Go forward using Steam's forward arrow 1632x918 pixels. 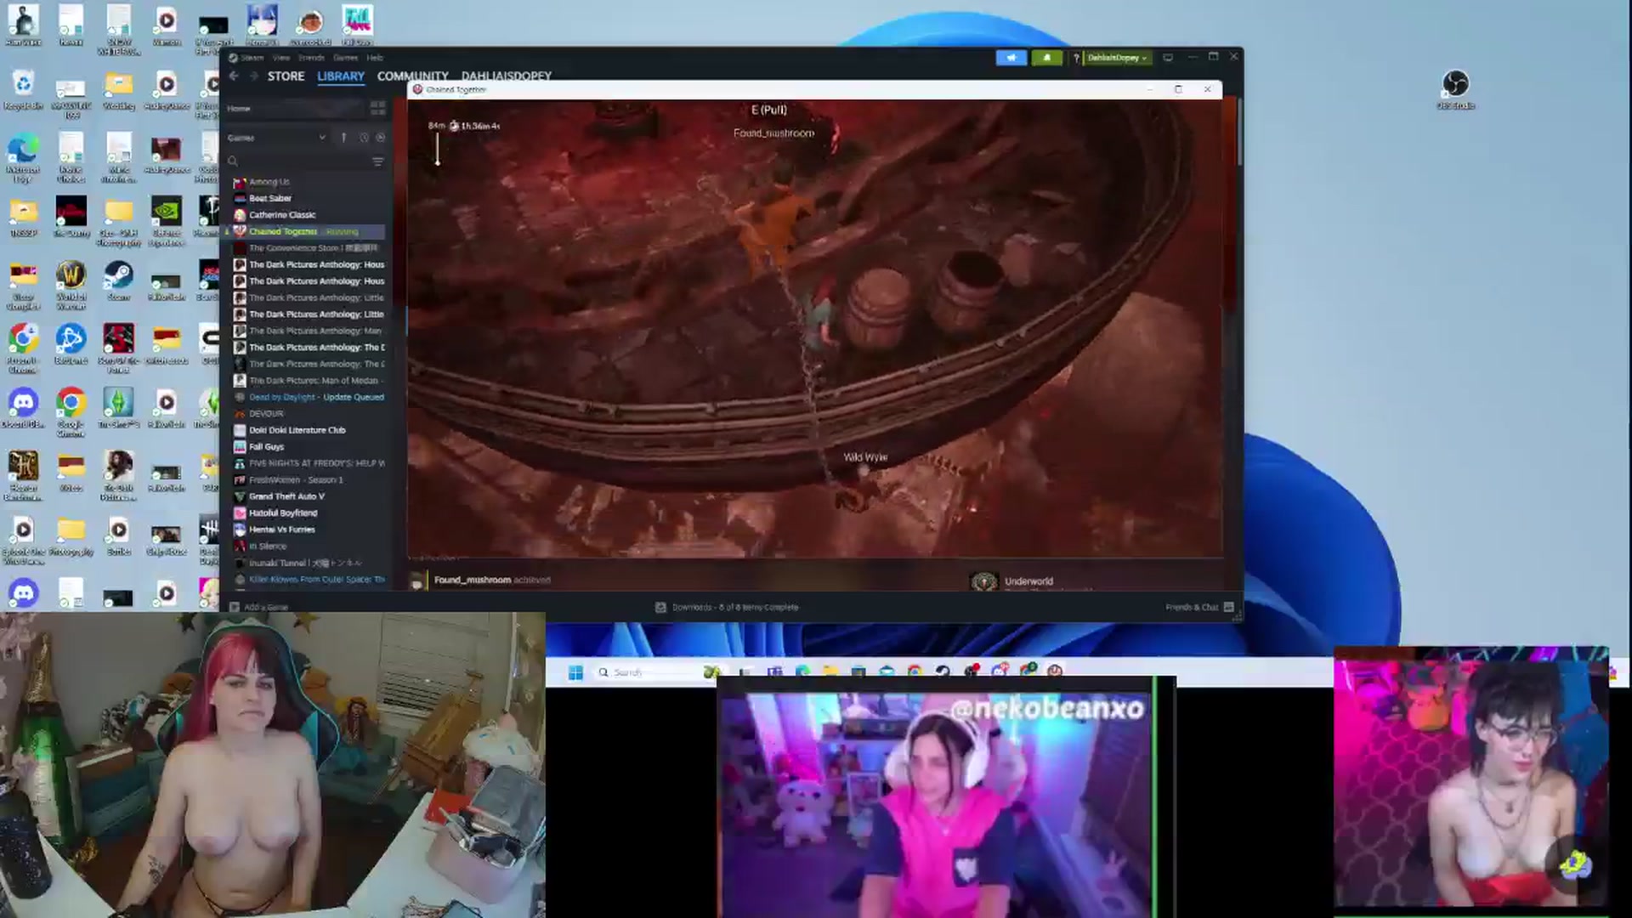coord(253,76)
